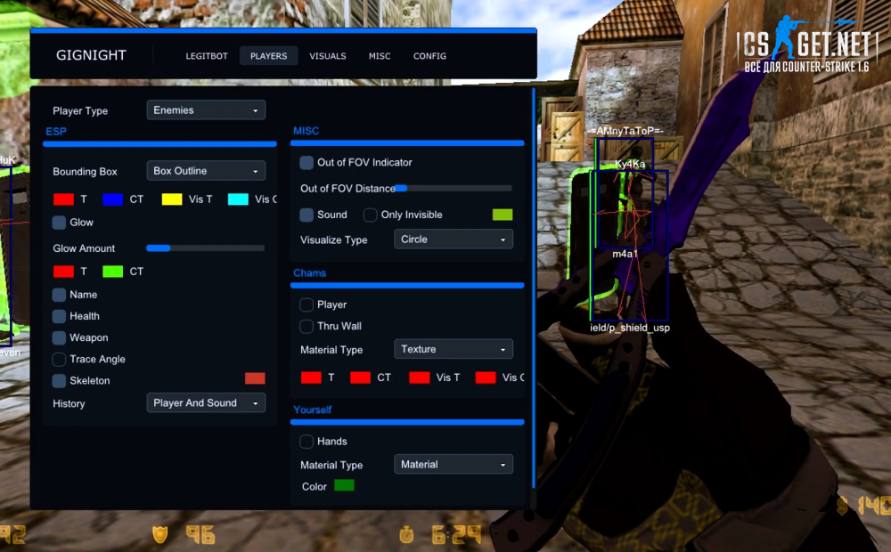Click the Out of FOV Distance label
Image resolution: width=891 pixels, height=552 pixels.
(347, 189)
